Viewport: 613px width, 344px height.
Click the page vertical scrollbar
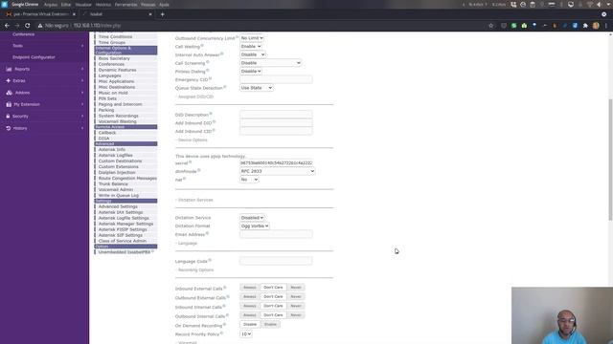[x=610, y=160]
